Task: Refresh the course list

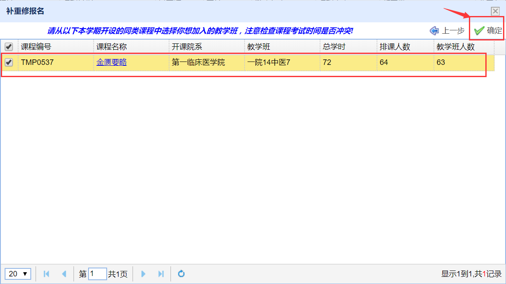Action: tap(181, 274)
